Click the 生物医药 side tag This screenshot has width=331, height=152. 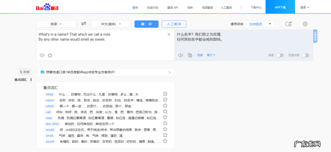(x=315, y=36)
